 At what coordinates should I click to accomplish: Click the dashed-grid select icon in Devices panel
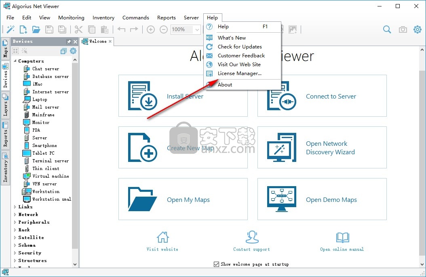[15, 51]
